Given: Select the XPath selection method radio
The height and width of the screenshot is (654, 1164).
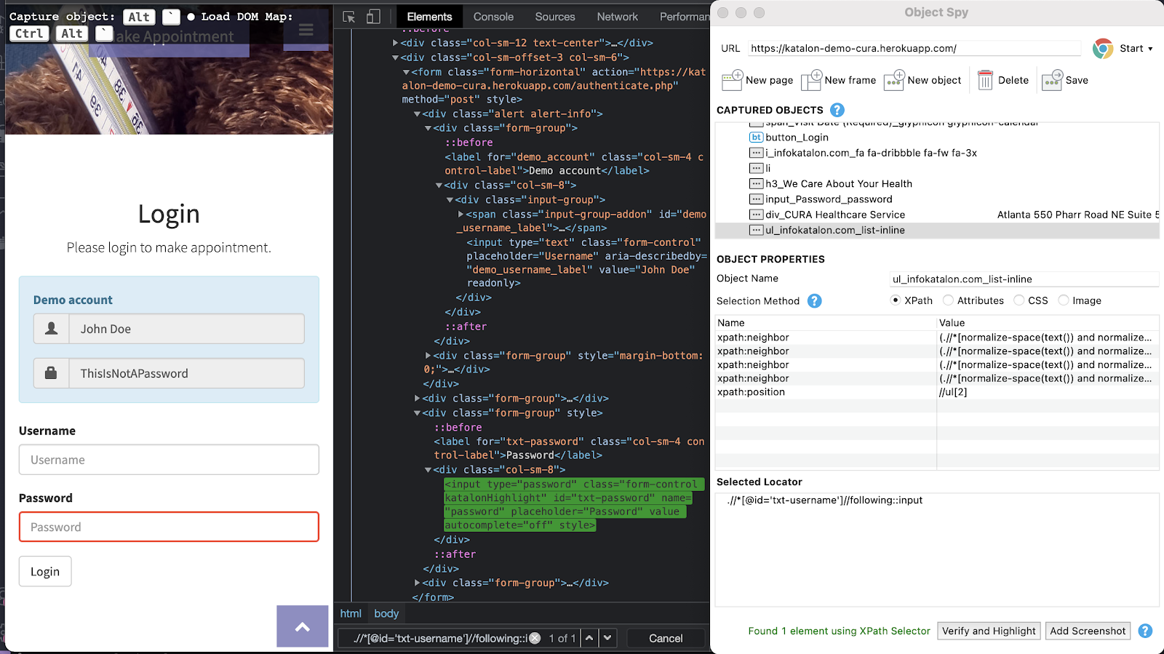Looking at the screenshot, I should click(x=896, y=300).
